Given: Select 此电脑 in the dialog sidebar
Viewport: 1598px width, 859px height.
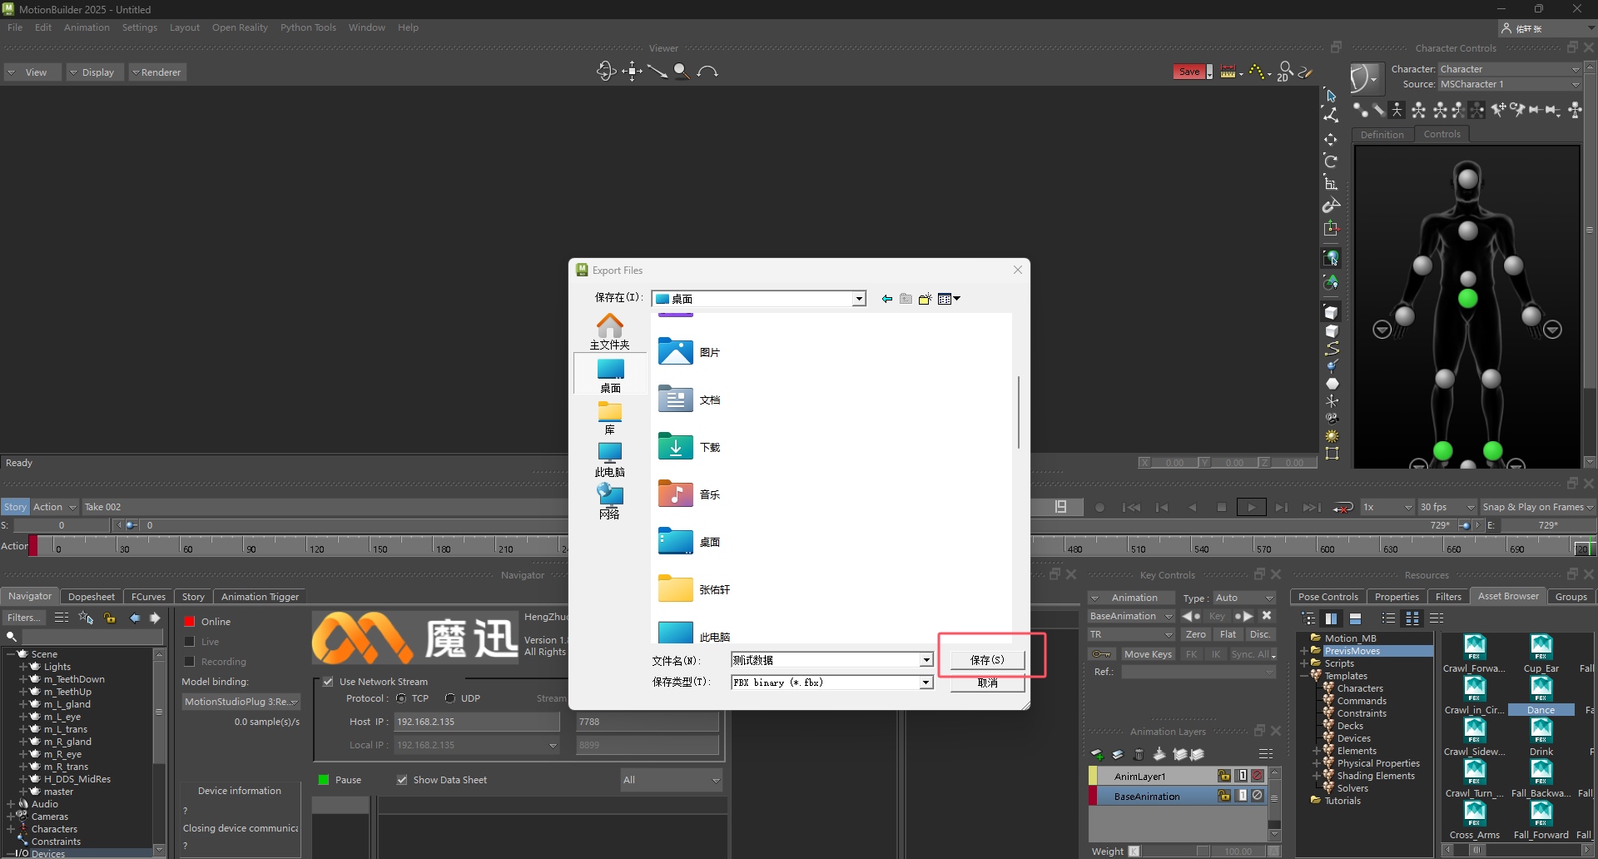Looking at the screenshot, I should pyautogui.click(x=609, y=459).
